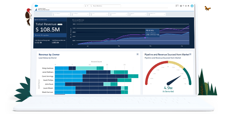The height and width of the screenshot is (114, 225).
Task: Click the Record Count axis title
Action: (x=96, y=62)
